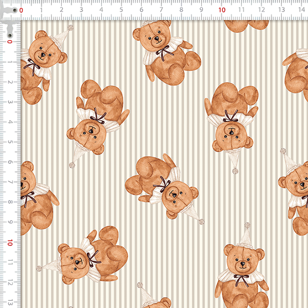Viewport: 308px width, 308px height.
Task: Click the red 10 on the vertical ruler
Action: tap(10, 243)
